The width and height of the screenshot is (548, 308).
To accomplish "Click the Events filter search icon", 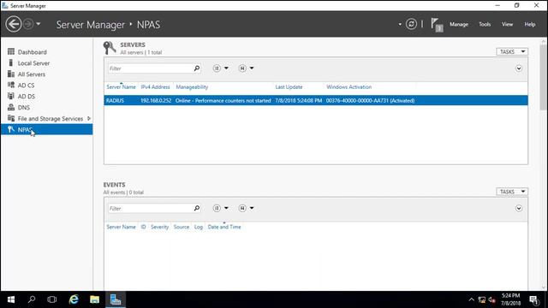I will (197, 209).
